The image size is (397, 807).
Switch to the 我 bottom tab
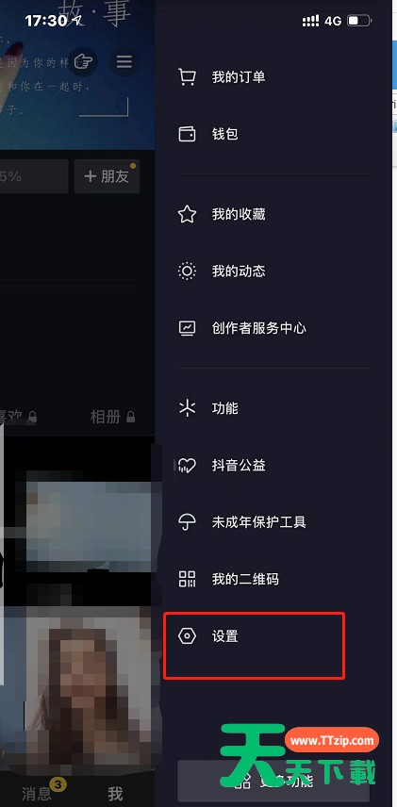(115, 794)
